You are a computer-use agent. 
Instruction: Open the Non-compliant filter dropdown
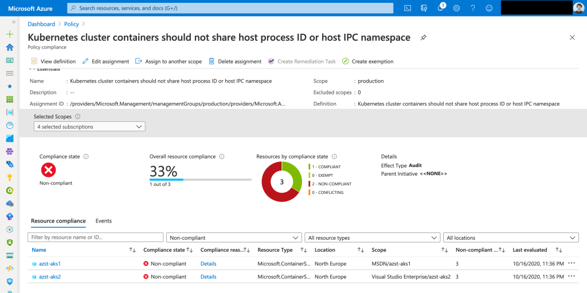[x=234, y=237]
